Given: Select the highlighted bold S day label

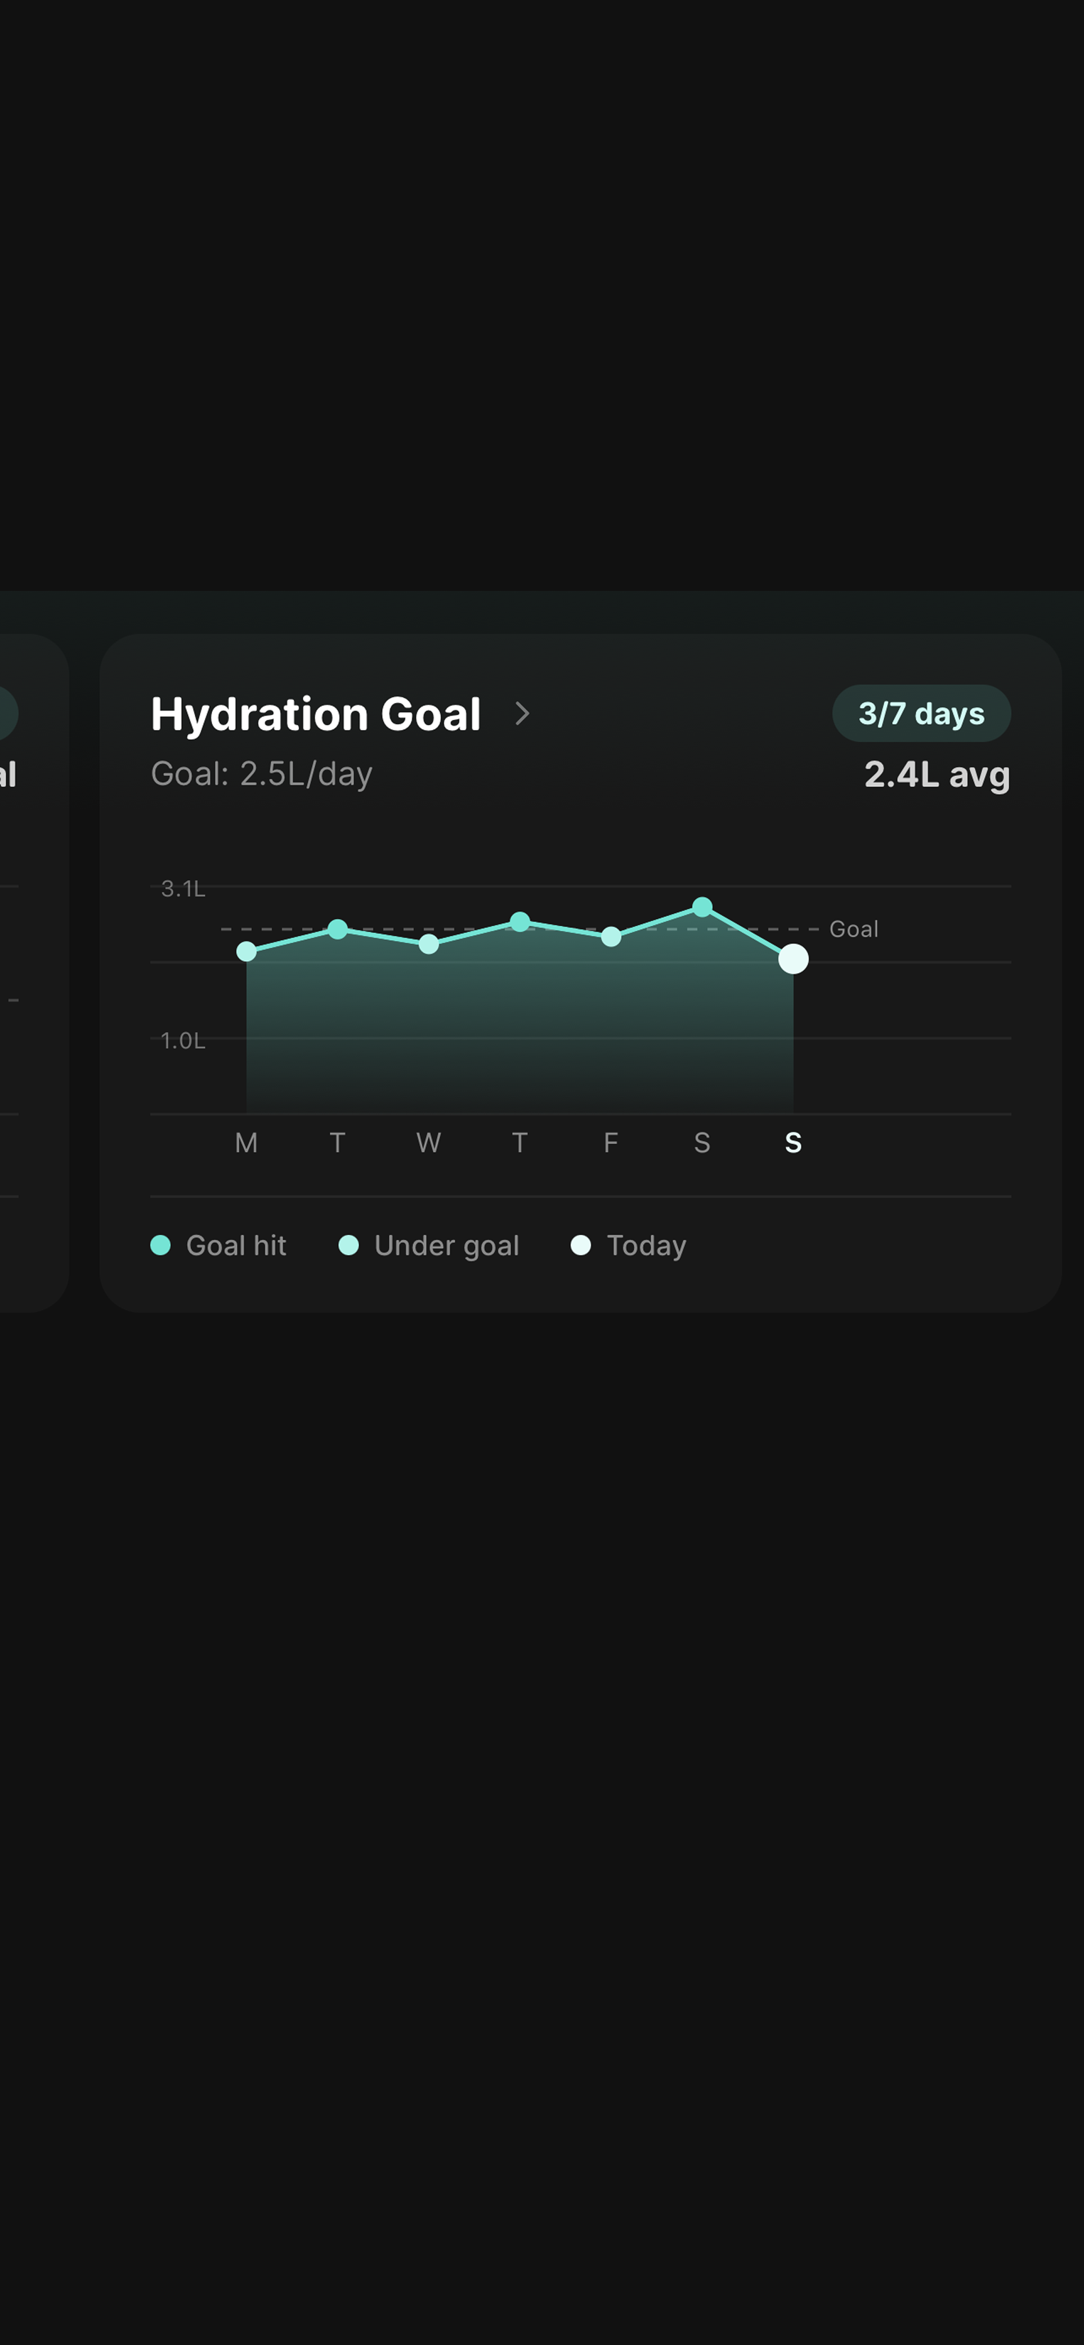Looking at the screenshot, I should pyautogui.click(x=794, y=1142).
